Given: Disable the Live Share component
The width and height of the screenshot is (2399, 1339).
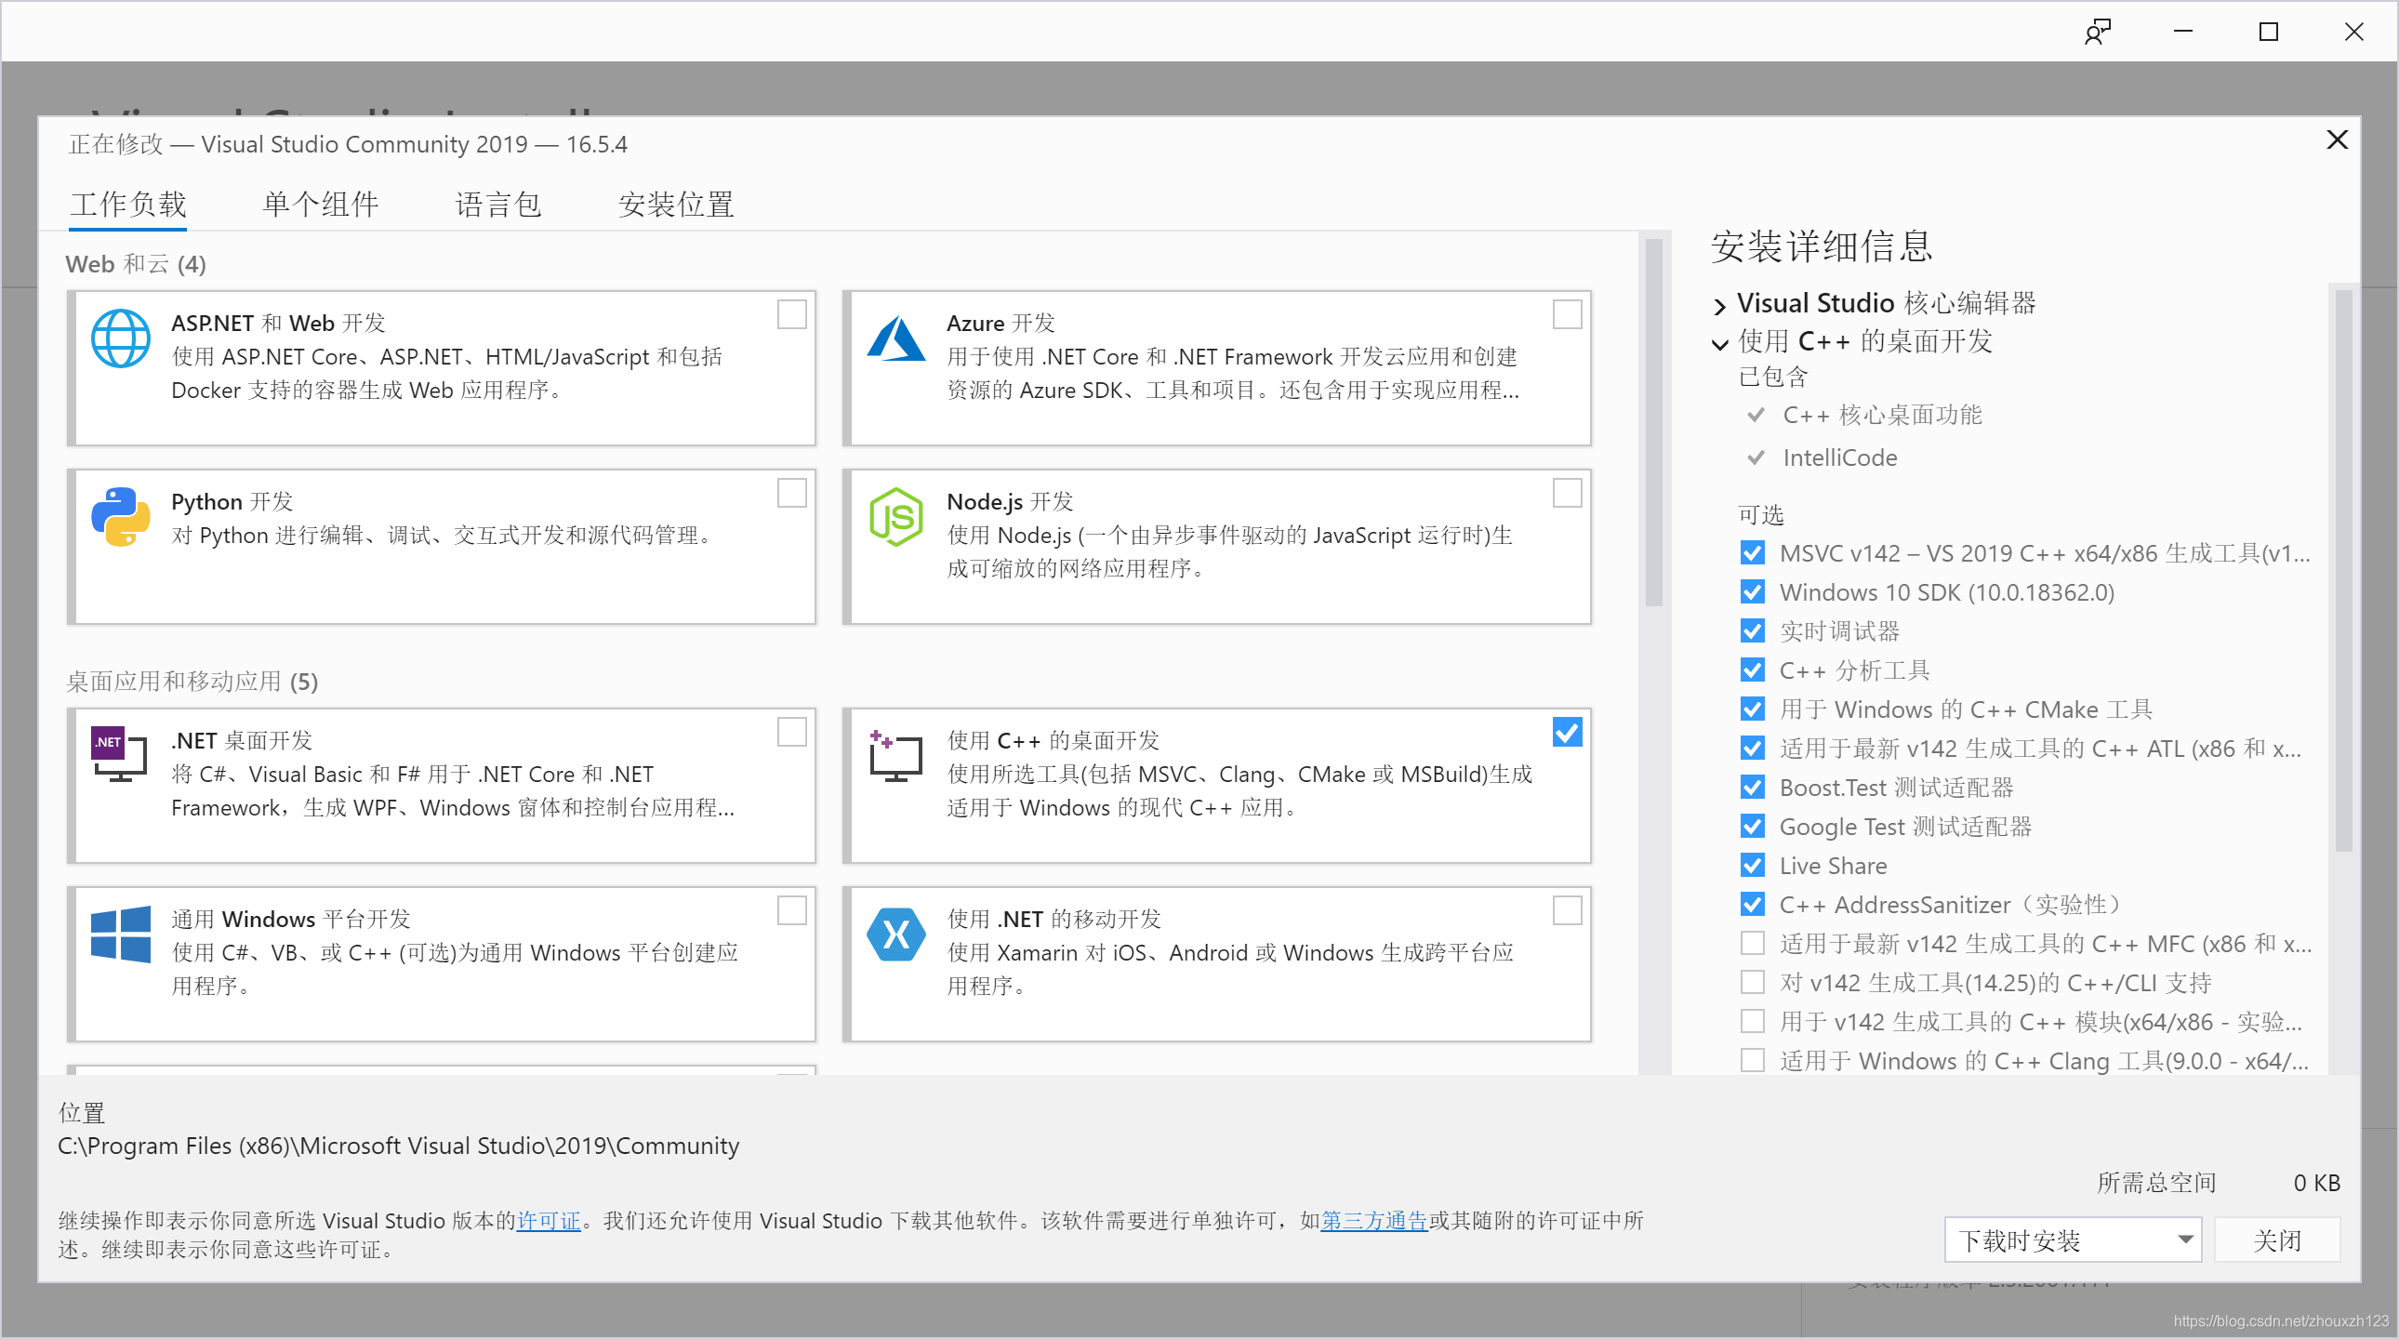Looking at the screenshot, I should [1753, 864].
